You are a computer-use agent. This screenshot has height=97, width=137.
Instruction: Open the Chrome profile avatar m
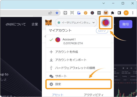point(126,13)
